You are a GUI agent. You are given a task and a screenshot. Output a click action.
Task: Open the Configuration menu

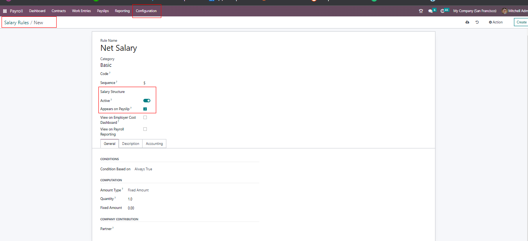[x=146, y=11]
